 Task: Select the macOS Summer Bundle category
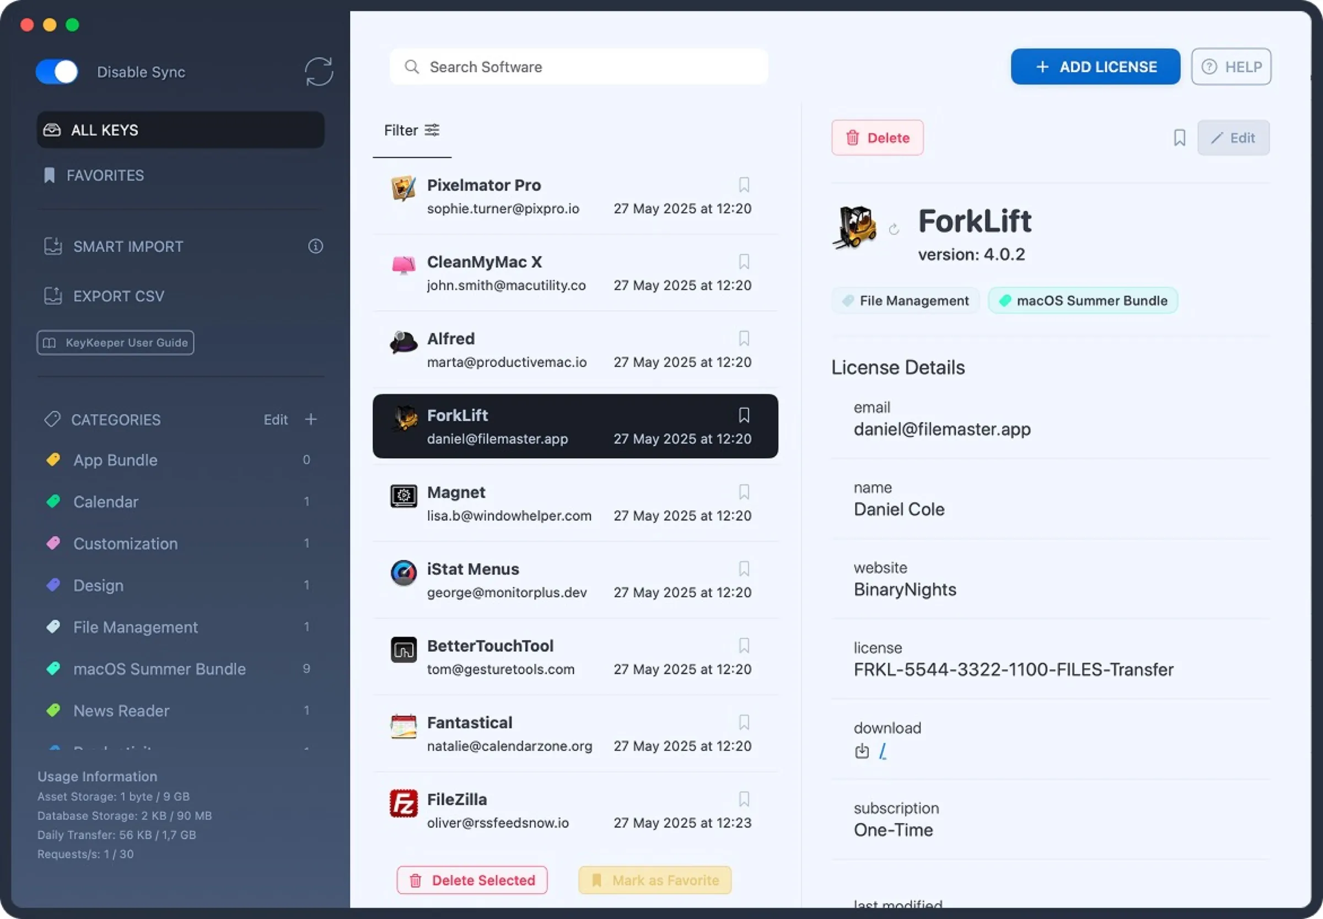pos(159,669)
